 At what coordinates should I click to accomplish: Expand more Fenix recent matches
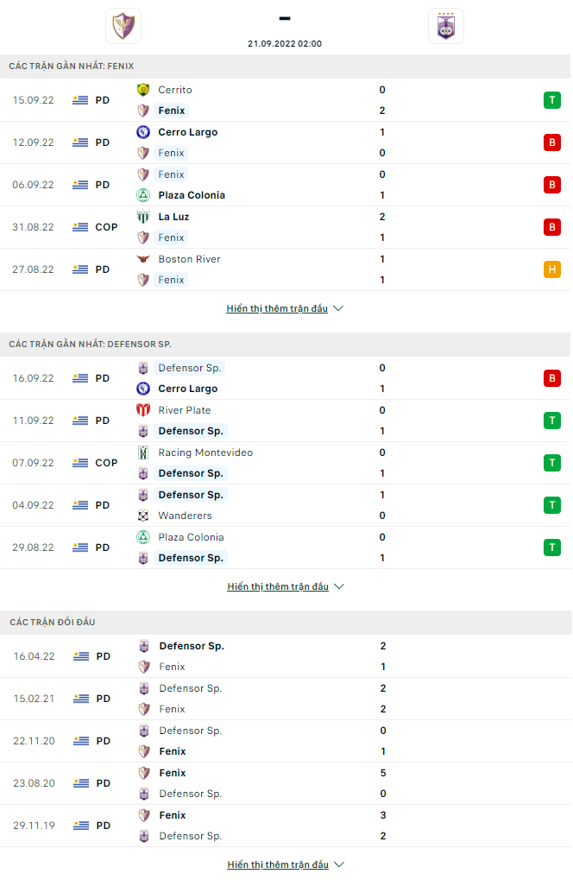(x=285, y=308)
